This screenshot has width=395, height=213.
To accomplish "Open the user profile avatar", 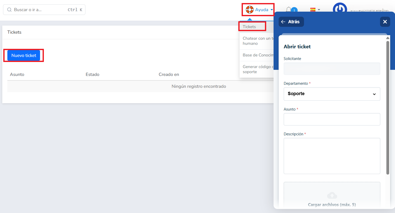I will click(340, 9).
